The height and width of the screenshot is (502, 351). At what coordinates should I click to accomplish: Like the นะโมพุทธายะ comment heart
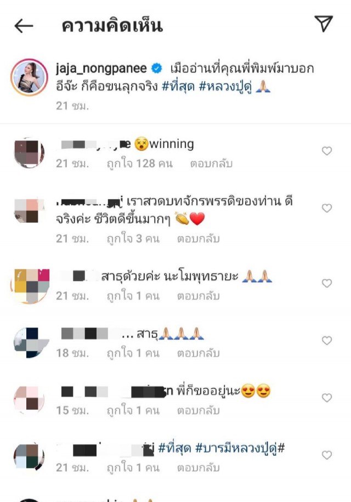327,283
